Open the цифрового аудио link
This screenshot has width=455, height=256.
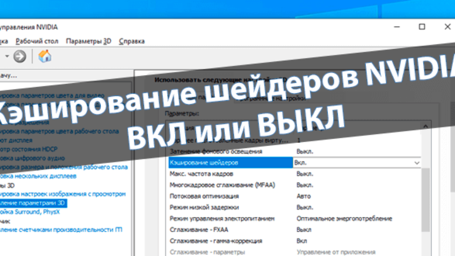(32, 158)
